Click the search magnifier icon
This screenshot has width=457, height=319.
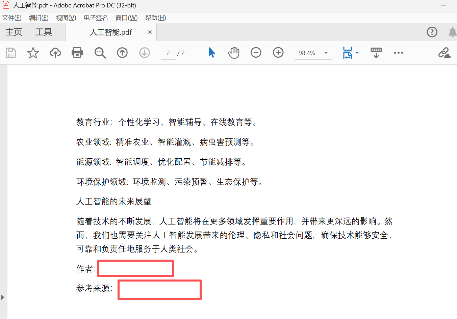[100, 53]
